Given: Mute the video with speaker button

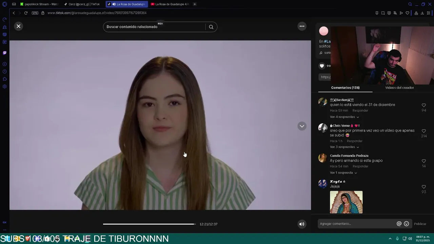Looking at the screenshot, I should (302, 224).
